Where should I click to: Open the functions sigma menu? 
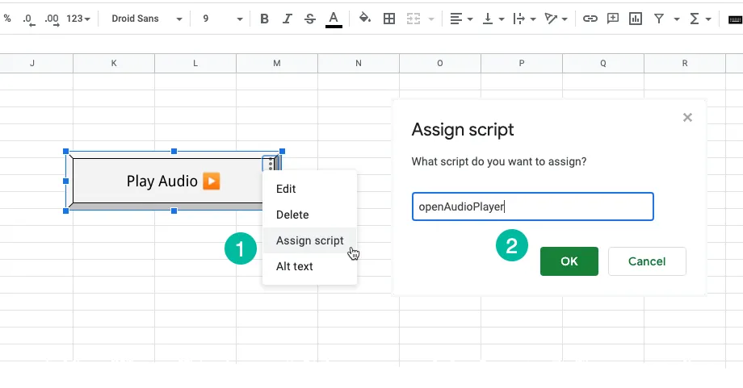[x=700, y=19]
